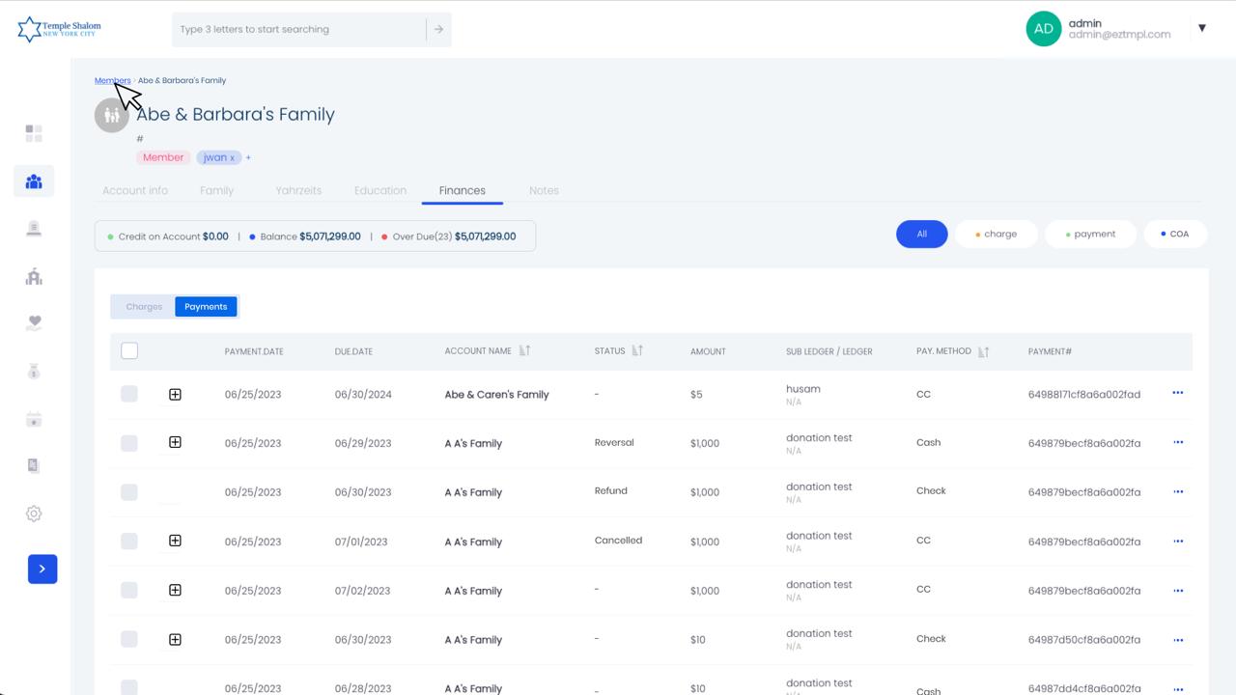Open the Yahrzeits tab

click(x=298, y=190)
